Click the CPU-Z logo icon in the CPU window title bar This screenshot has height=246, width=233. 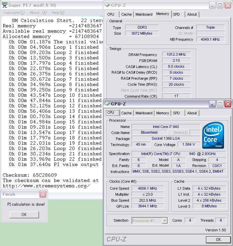[107, 104]
